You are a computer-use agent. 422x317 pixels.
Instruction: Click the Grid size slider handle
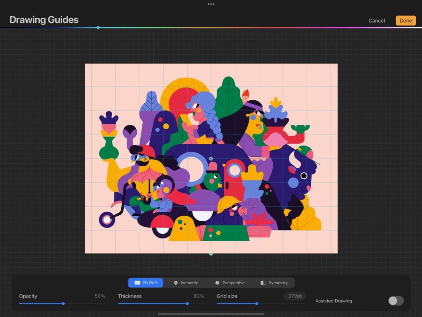tap(257, 303)
